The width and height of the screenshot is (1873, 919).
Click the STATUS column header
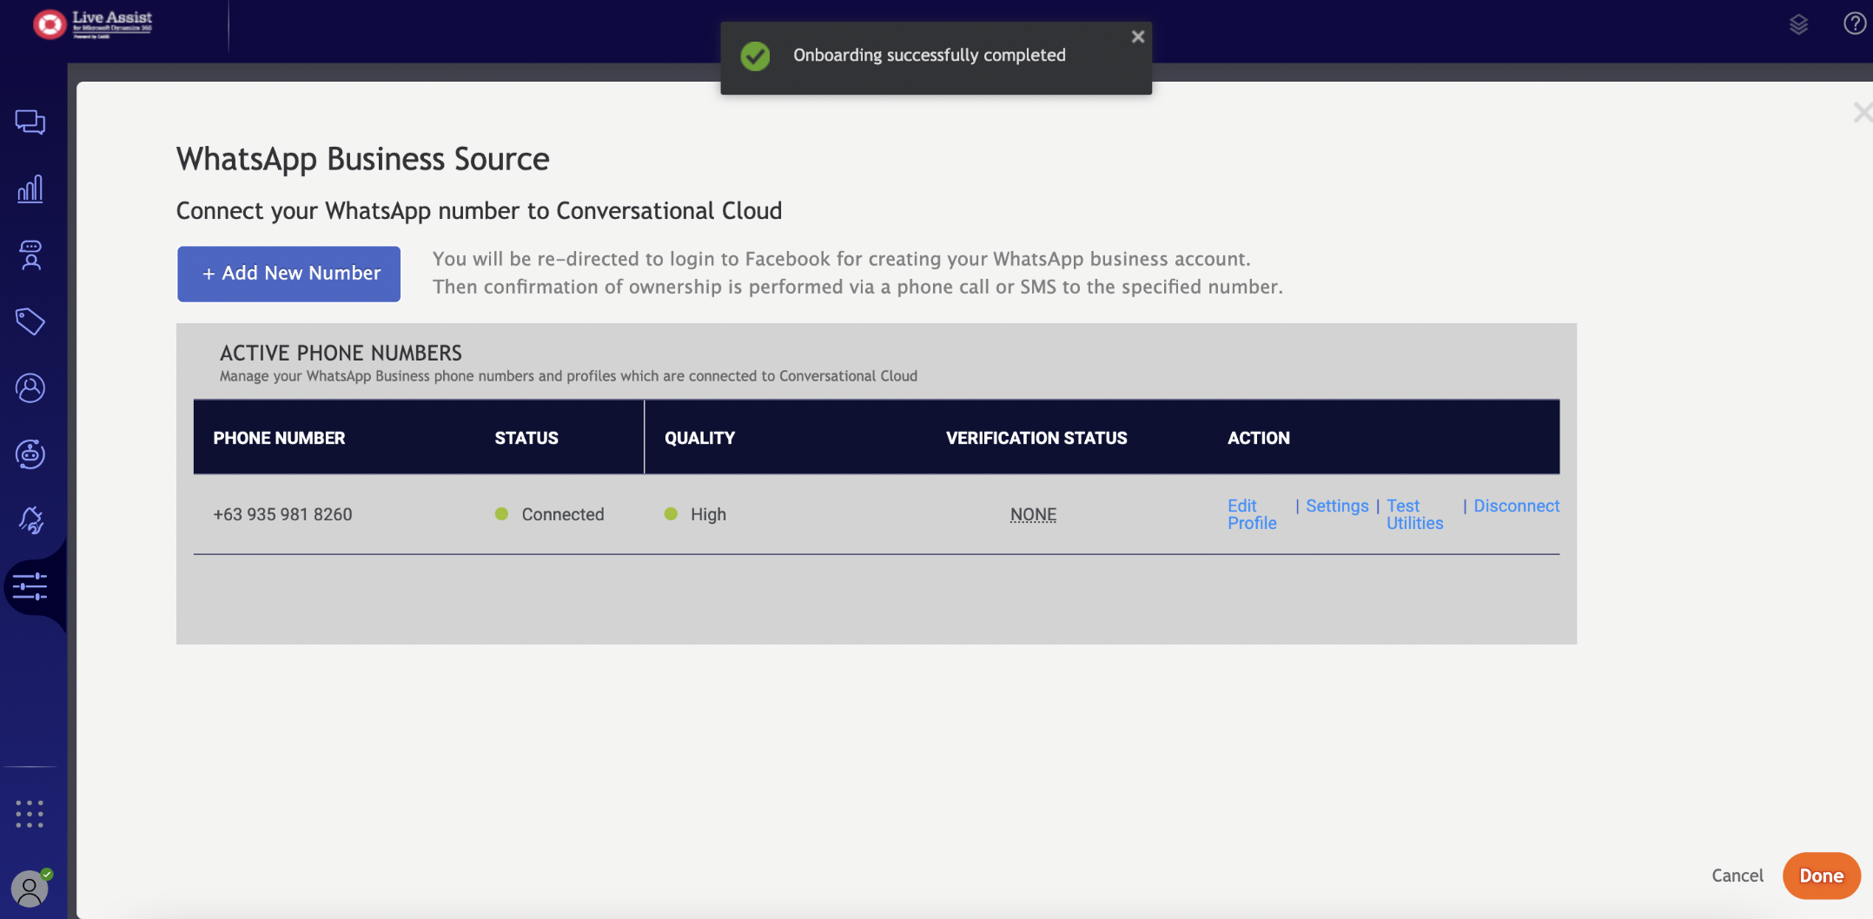[526, 438]
